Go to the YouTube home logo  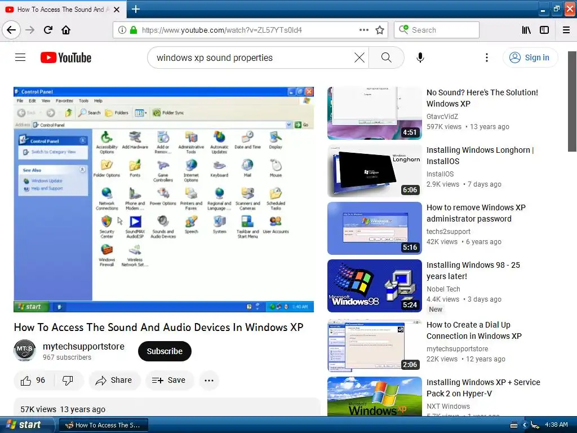66,58
